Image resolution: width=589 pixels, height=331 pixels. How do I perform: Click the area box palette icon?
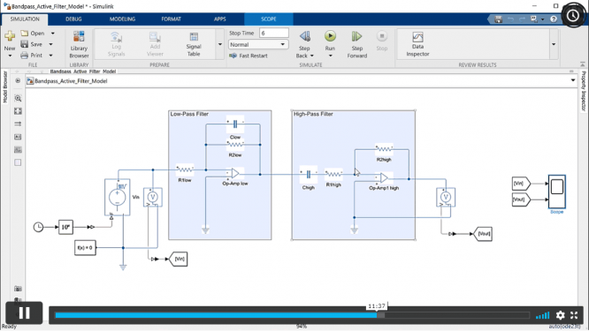[x=18, y=162]
